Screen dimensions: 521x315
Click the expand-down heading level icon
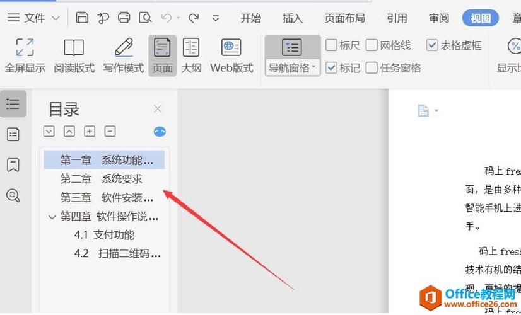49,132
